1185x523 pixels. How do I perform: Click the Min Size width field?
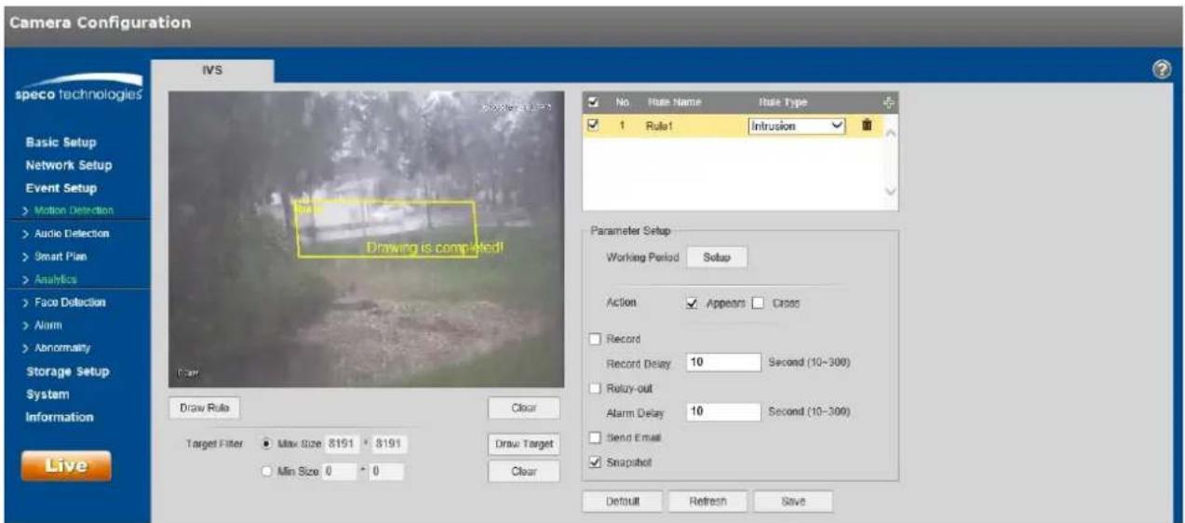point(341,472)
